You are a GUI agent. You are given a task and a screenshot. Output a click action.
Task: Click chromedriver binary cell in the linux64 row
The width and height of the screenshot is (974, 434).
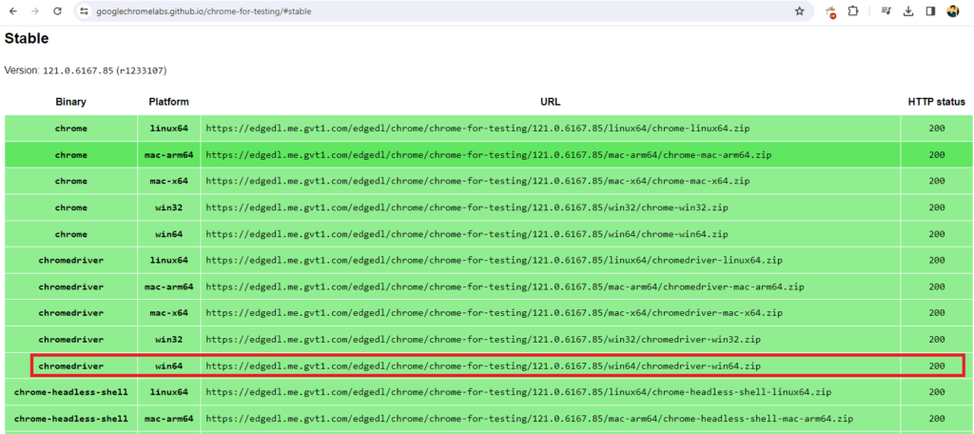point(70,261)
